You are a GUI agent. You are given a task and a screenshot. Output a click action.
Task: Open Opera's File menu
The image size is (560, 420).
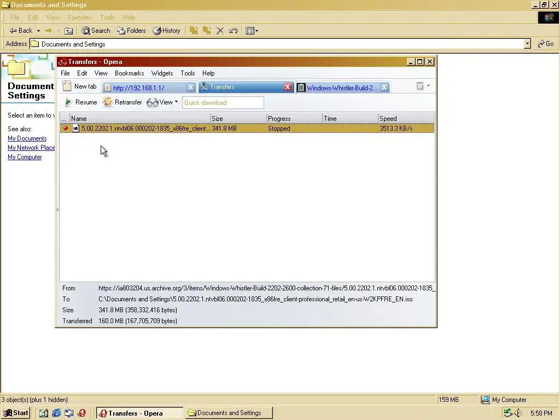pyautogui.click(x=65, y=73)
